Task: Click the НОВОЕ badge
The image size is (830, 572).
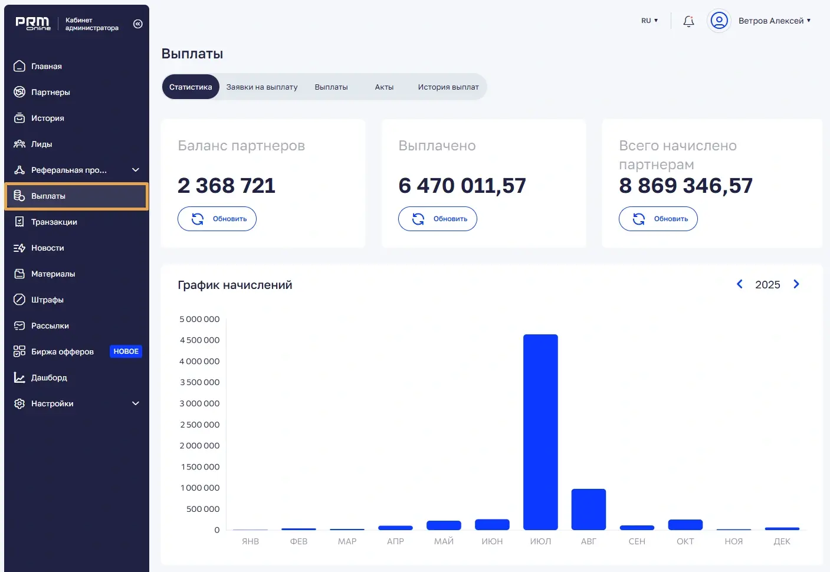Action: point(126,351)
